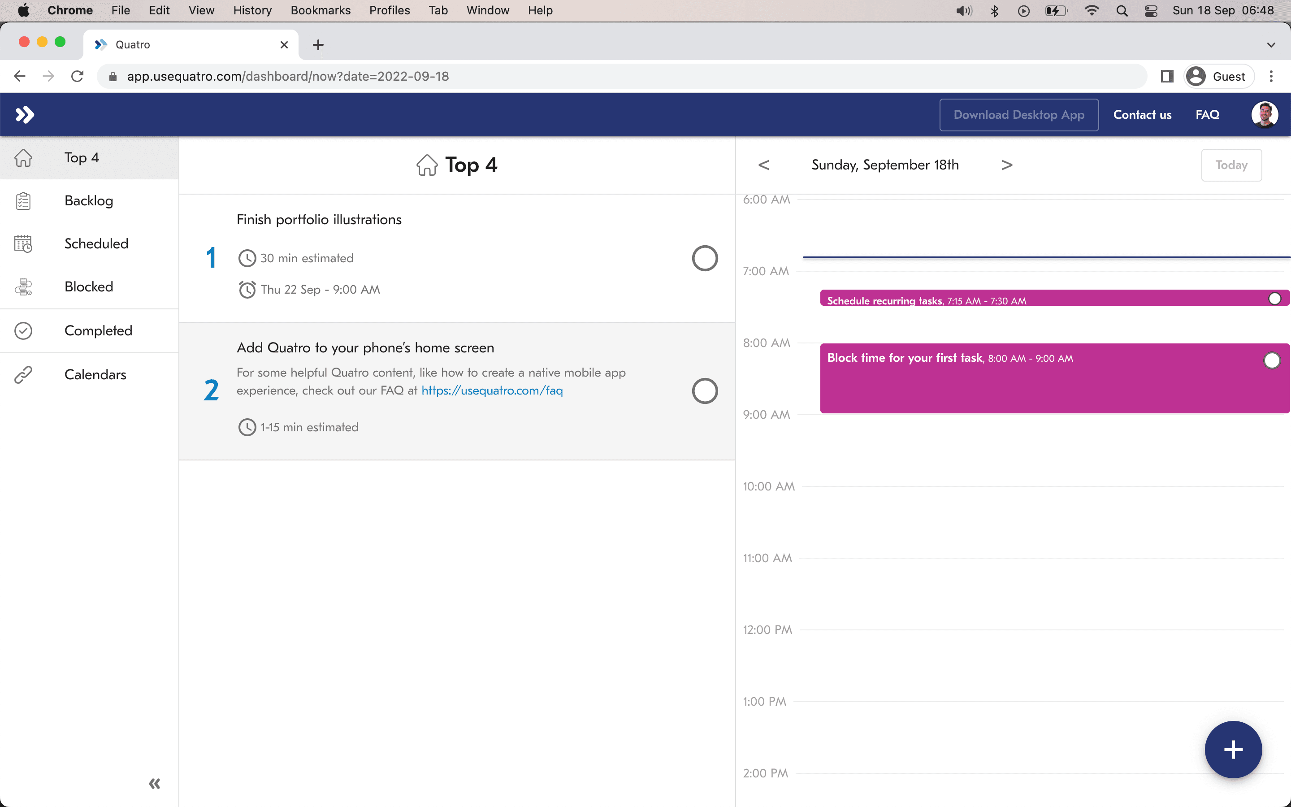Click the Top 4 home icon

(427, 165)
